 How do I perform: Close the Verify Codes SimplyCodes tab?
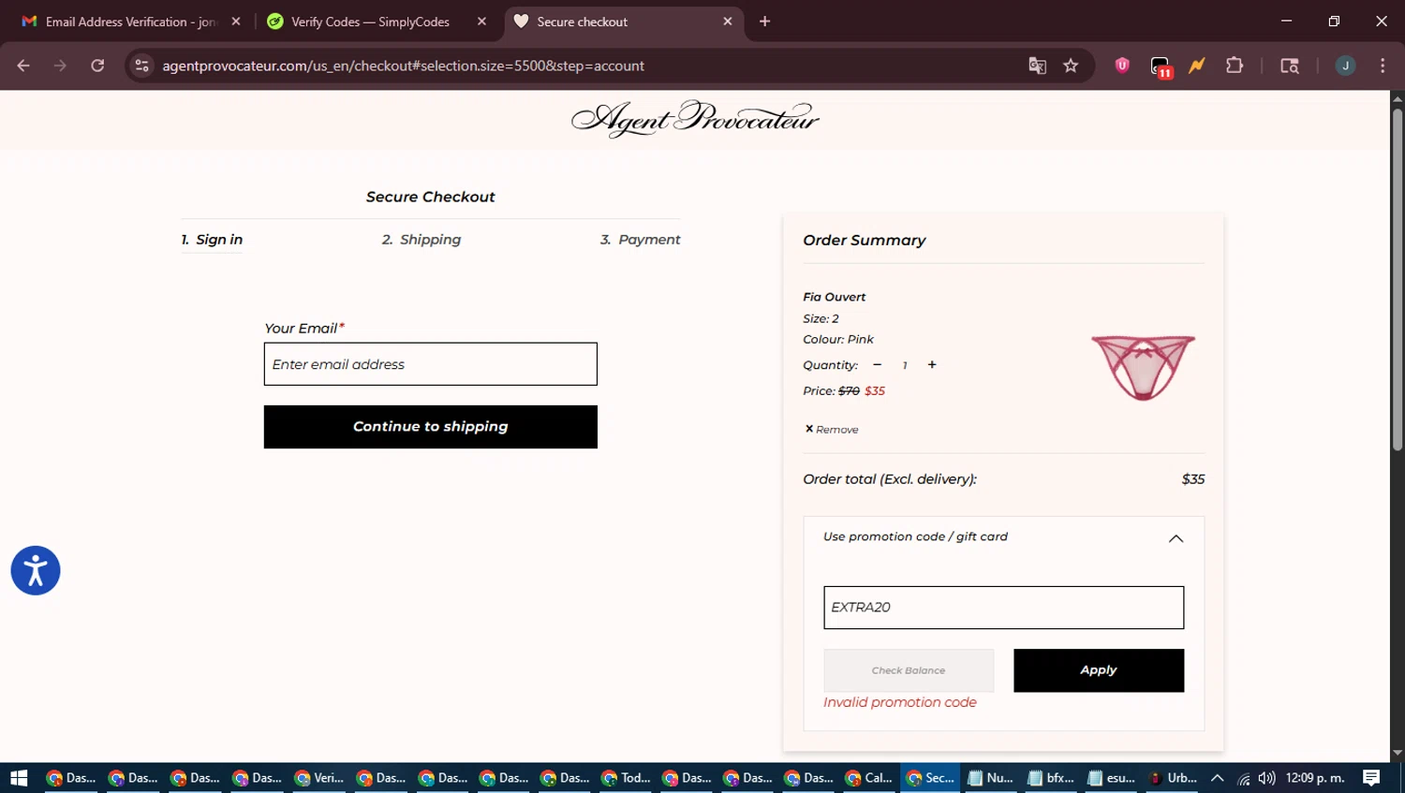[x=481, y=22]
